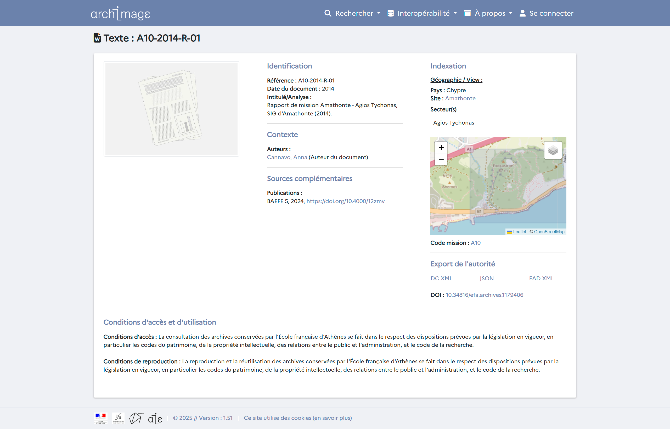Click the Archimage logo in header
This screenshot has width=670, height=429.
point(120,13)
